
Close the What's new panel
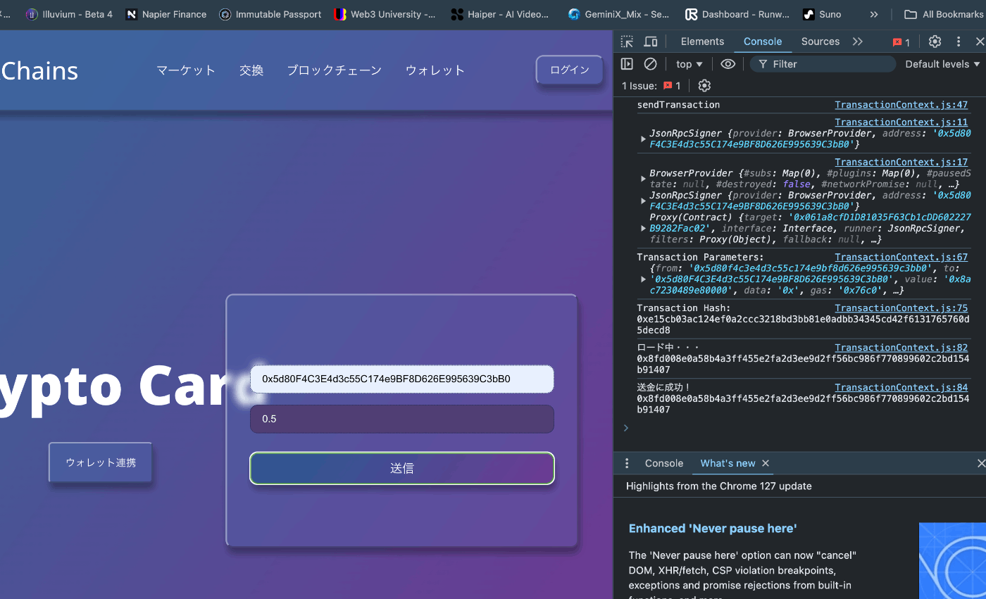coord(766,463)
